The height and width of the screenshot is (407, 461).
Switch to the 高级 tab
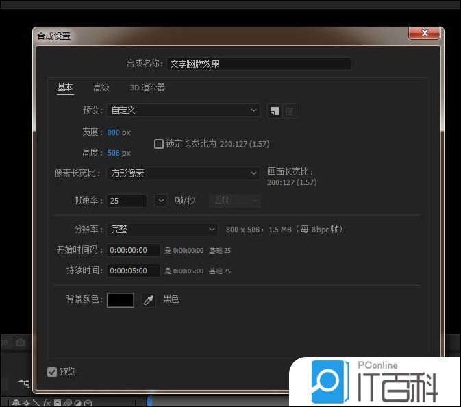point(101,88)
